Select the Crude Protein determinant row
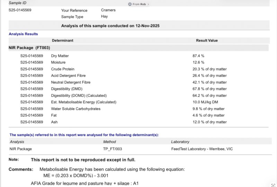Screen dimensions: 277x187 (x=63, y=69)
